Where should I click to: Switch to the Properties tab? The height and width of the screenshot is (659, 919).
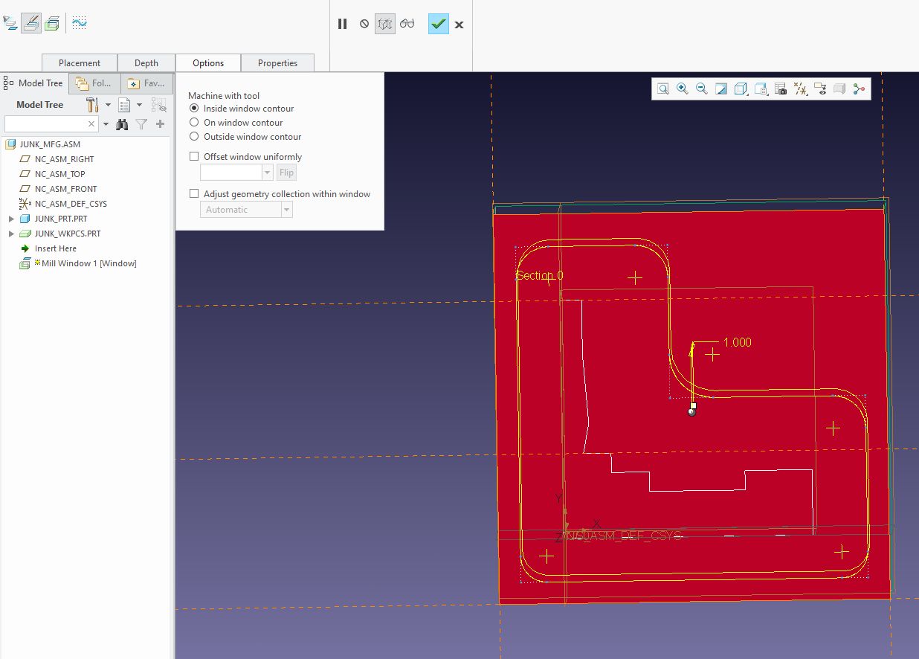[278, 62]
